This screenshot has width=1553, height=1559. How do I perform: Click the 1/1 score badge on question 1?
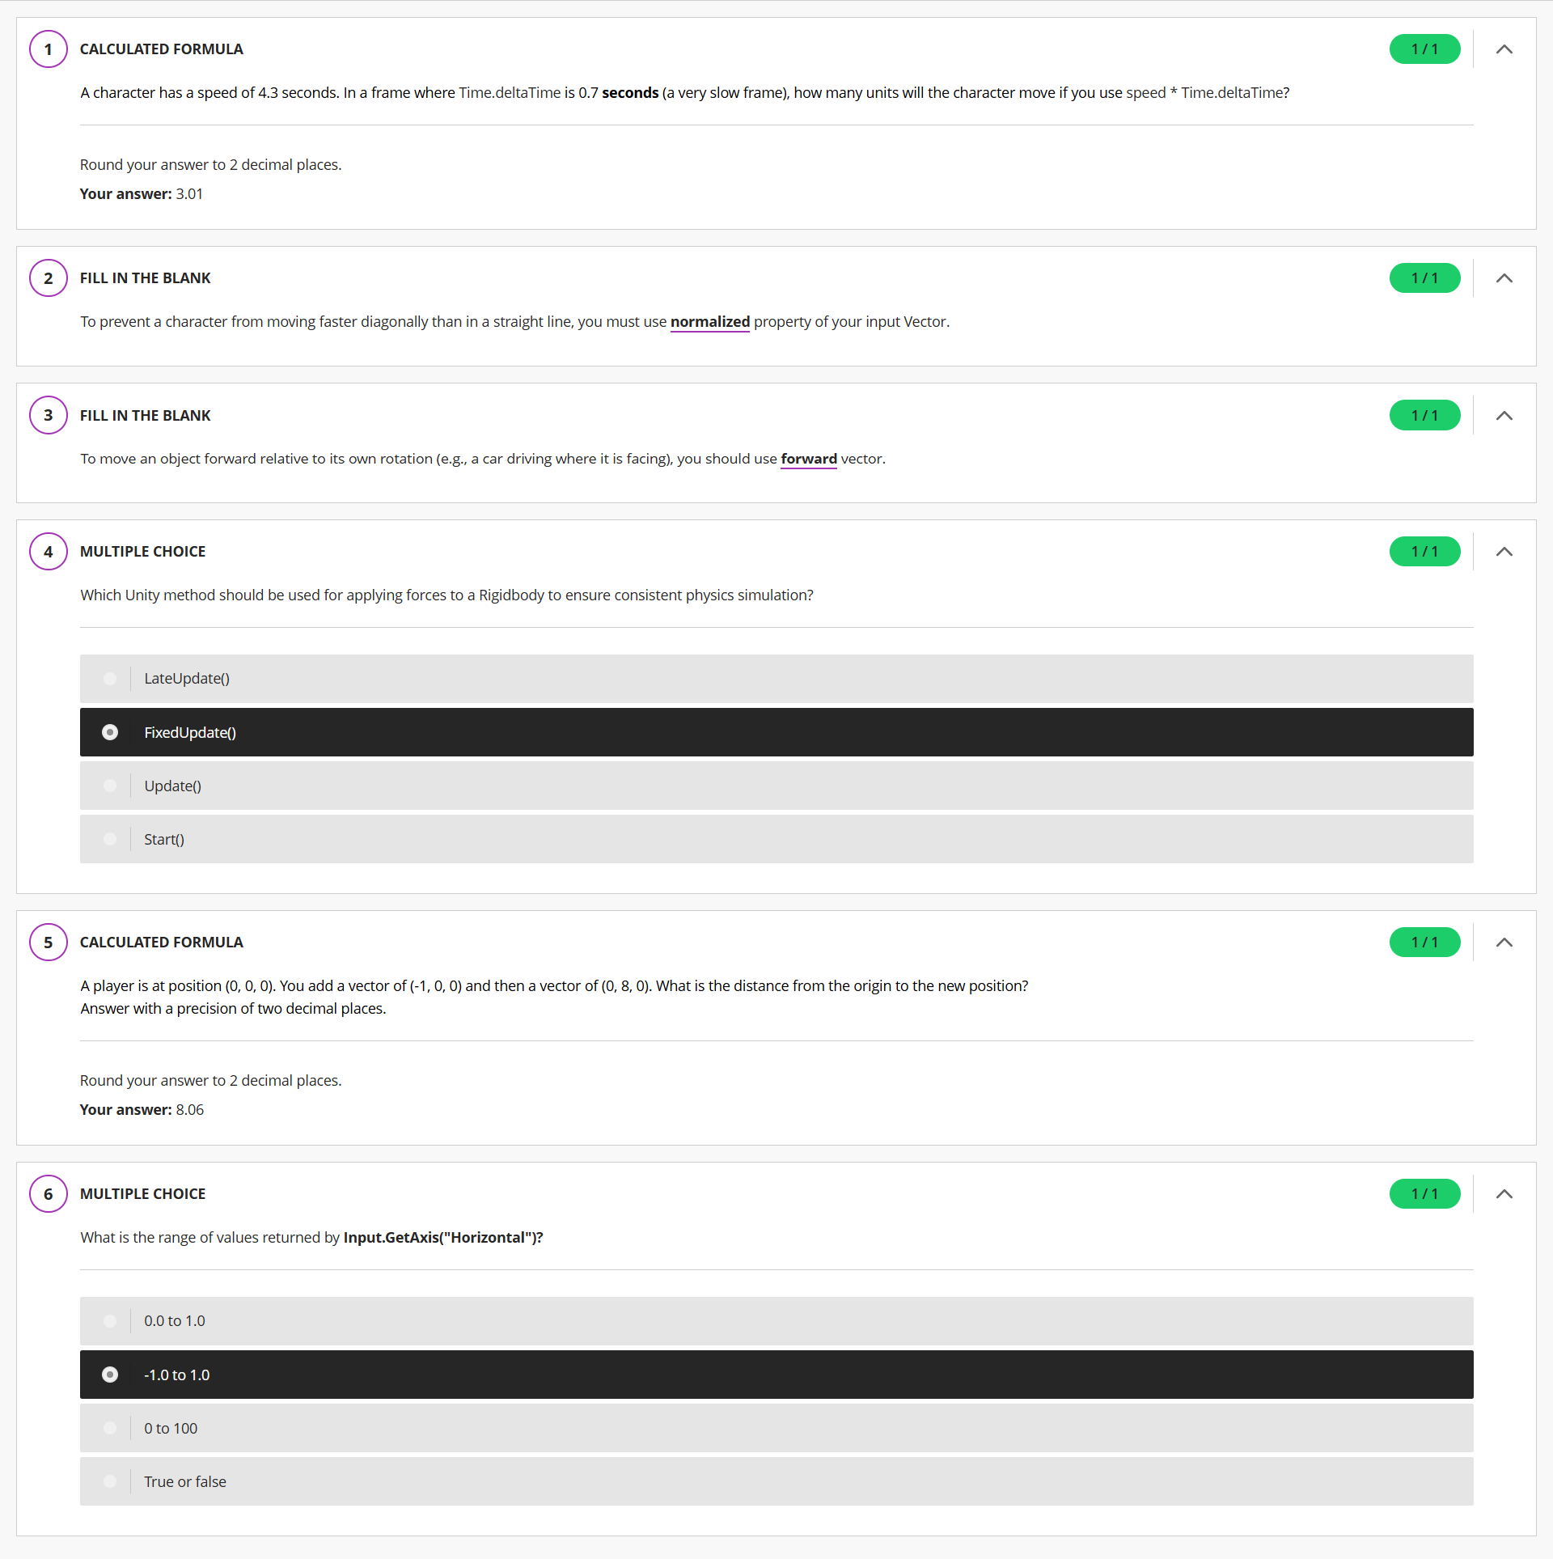tap(1424, 49)
